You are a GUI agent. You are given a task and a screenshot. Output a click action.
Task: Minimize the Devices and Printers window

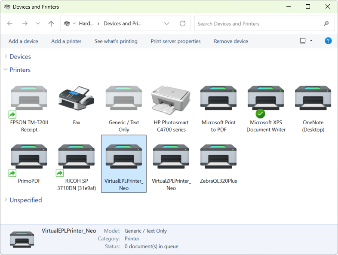tap(289, 6)
